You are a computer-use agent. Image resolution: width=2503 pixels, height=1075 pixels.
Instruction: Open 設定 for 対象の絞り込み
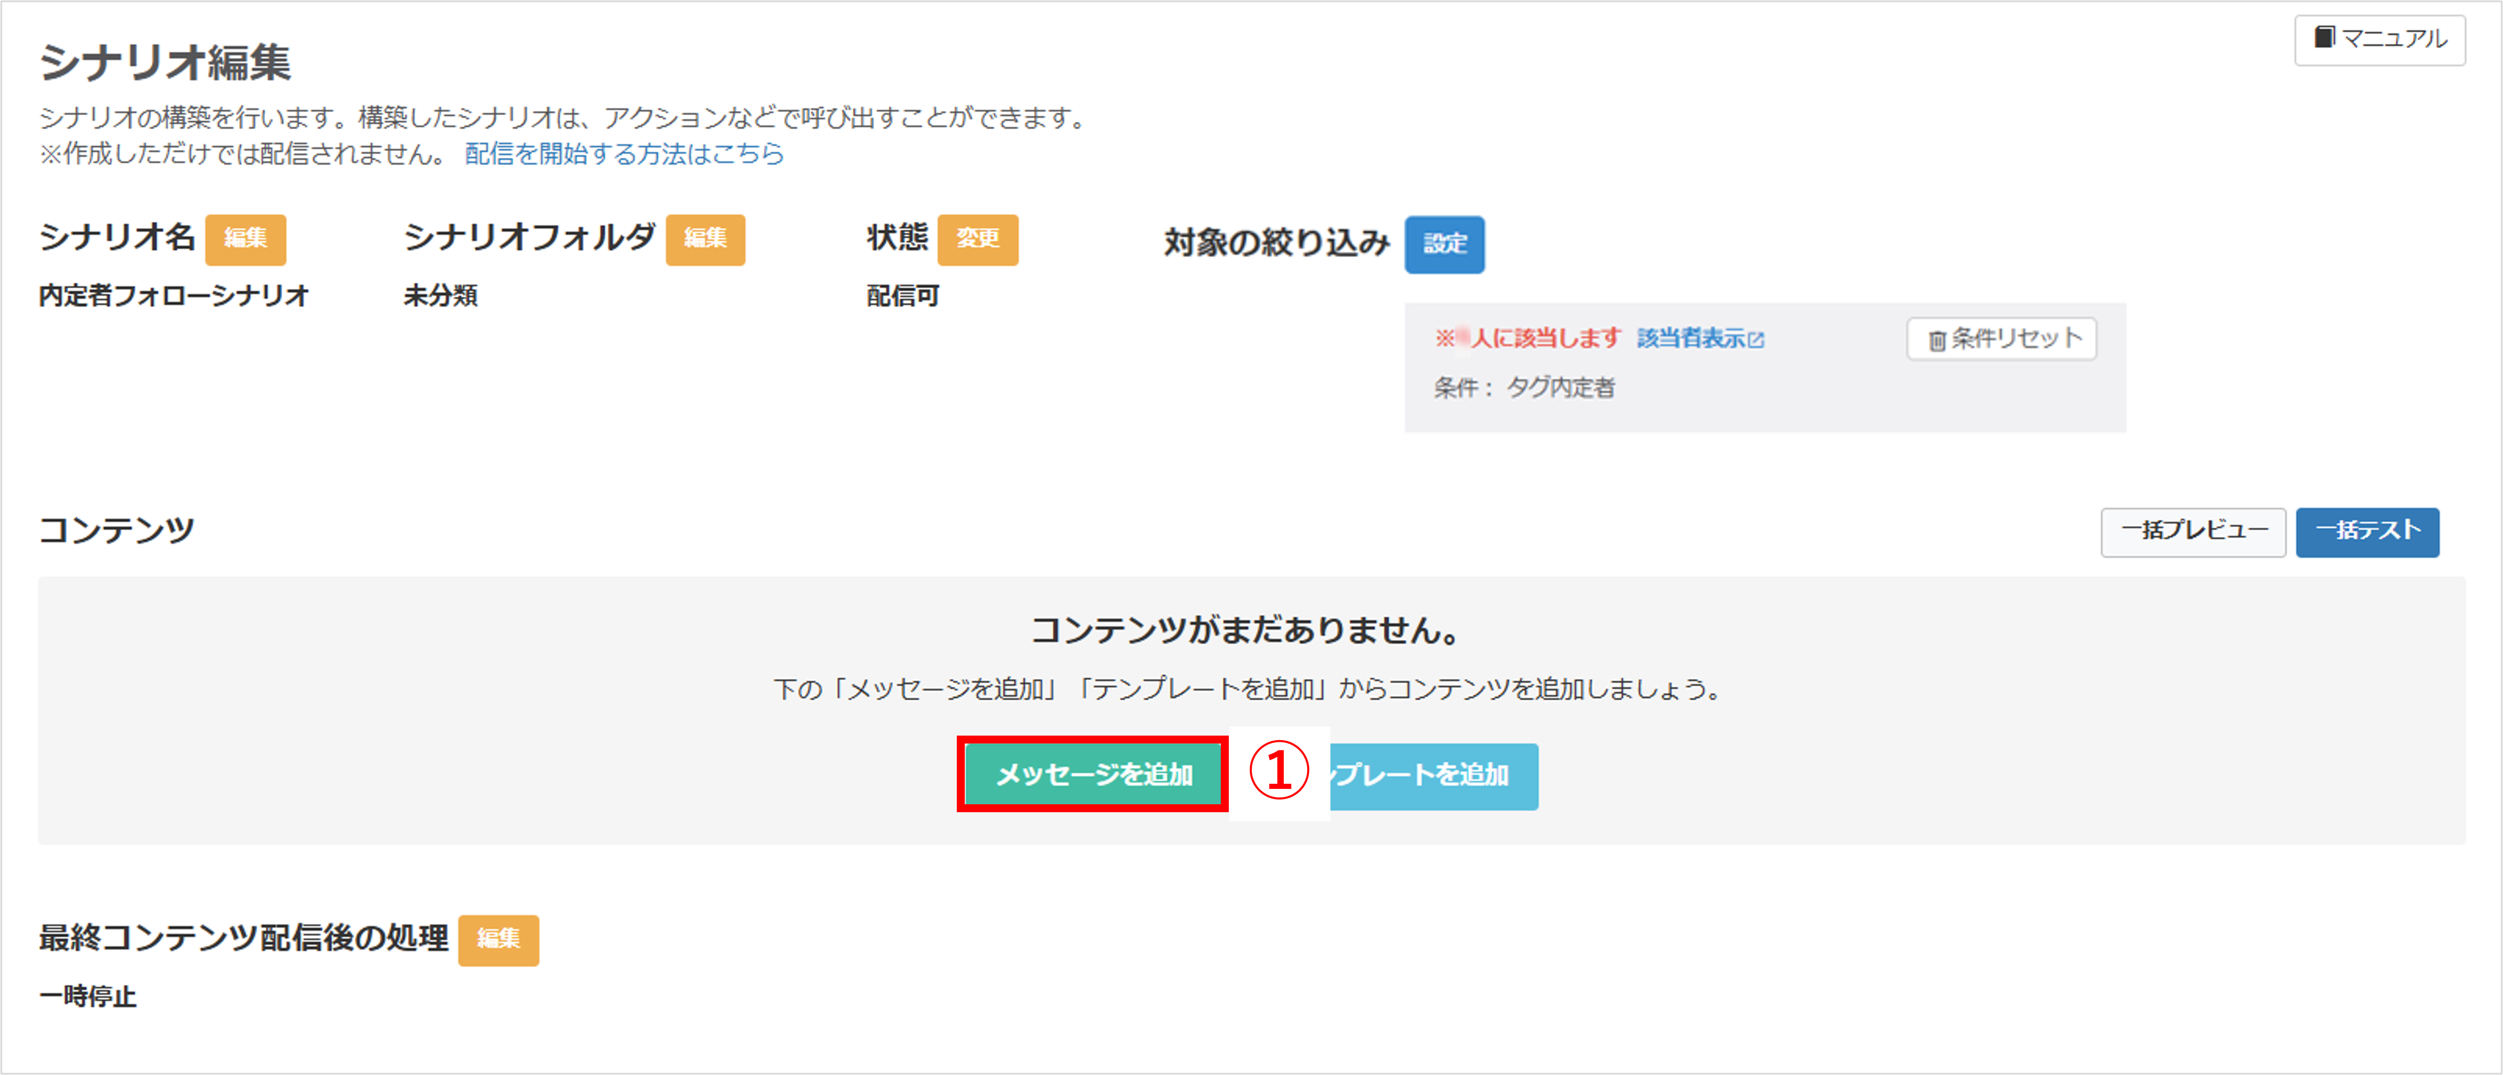click(x=1445, y=245)
